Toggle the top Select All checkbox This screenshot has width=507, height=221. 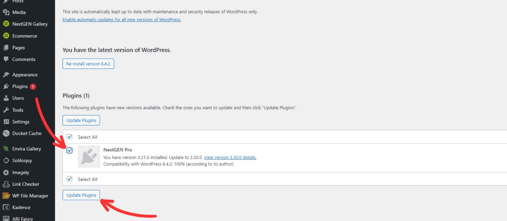70,136
